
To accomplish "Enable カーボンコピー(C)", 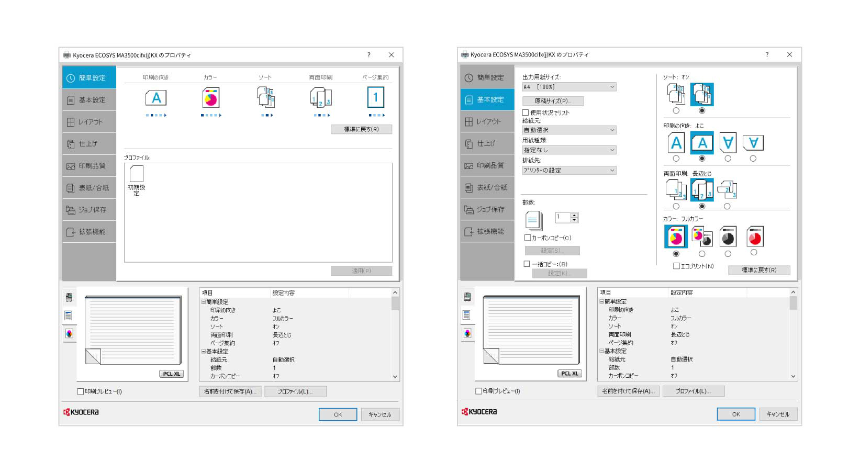I will pyautogui.click(x=527, y=237).
